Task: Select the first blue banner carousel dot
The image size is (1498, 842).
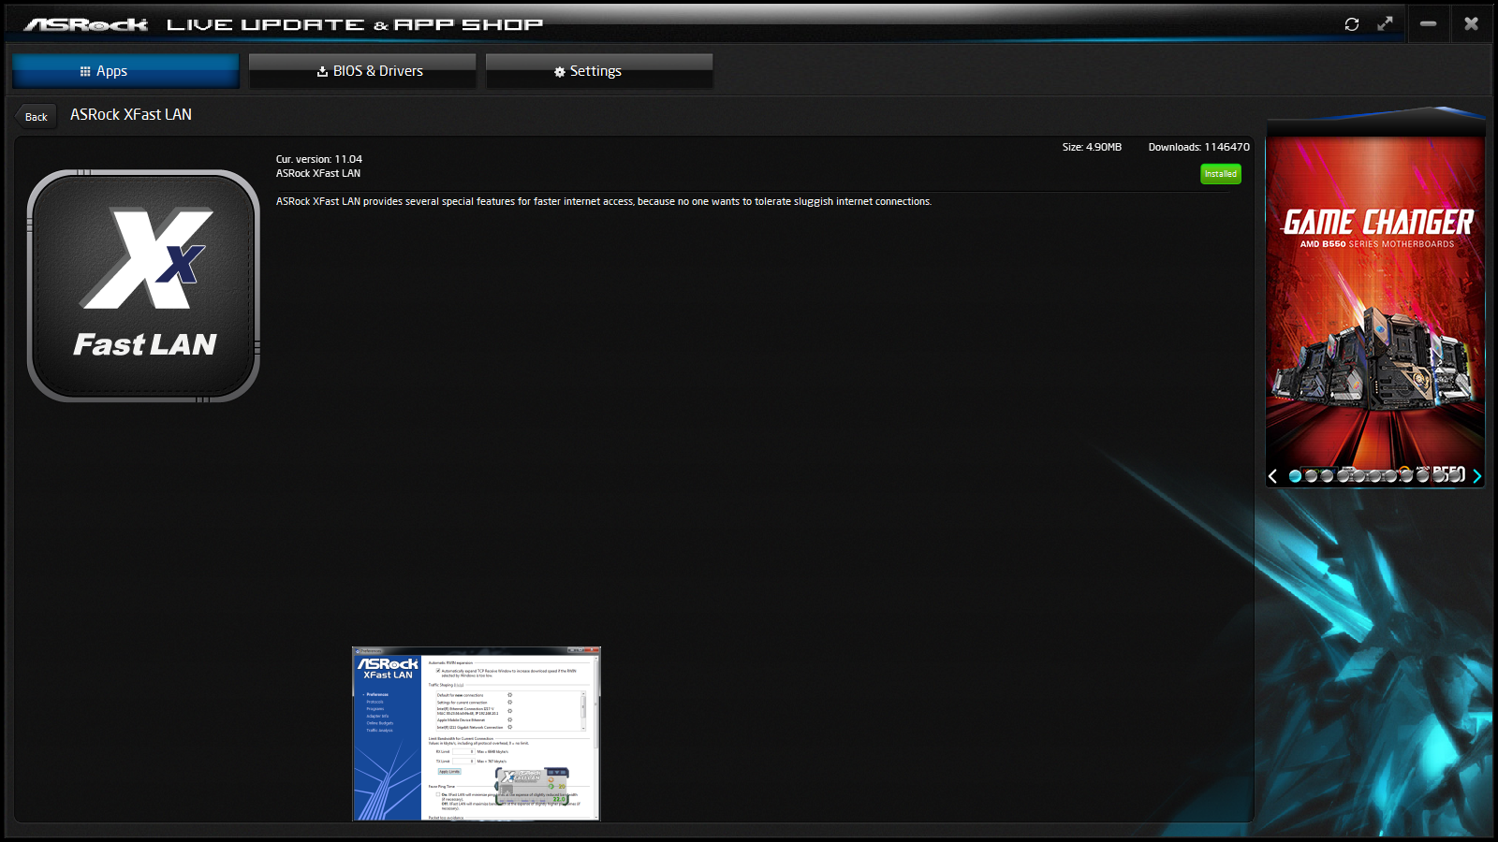Action: (1295, 476)
